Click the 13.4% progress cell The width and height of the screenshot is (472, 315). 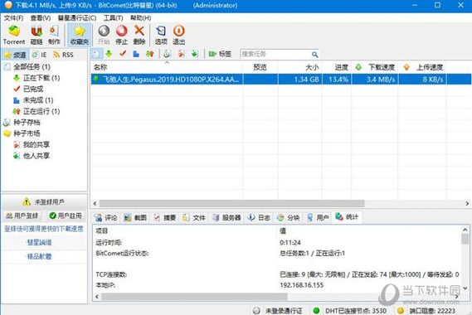[337, 79]
